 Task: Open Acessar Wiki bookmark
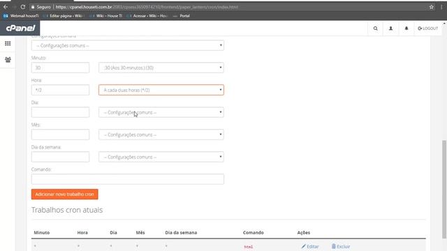(x=147, y=16)
